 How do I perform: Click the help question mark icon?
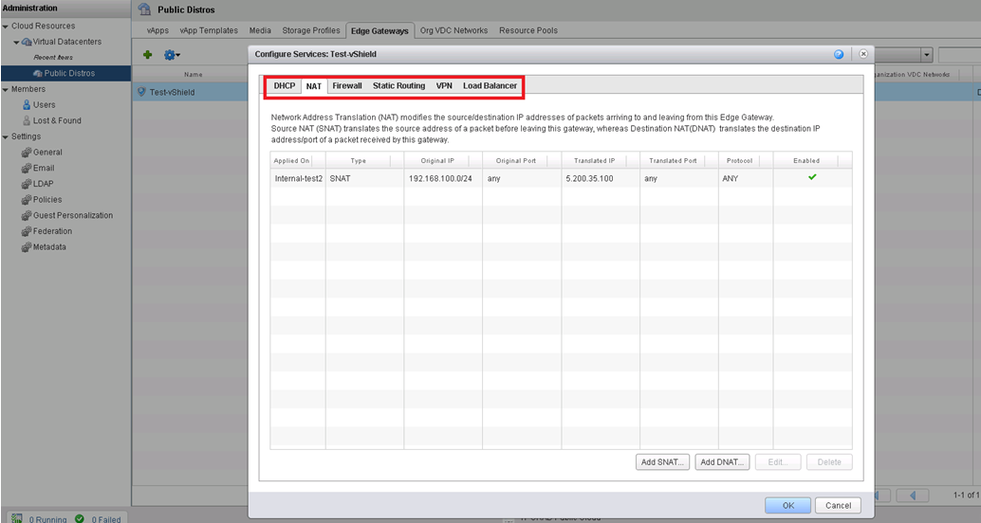[x=839, y=55]
